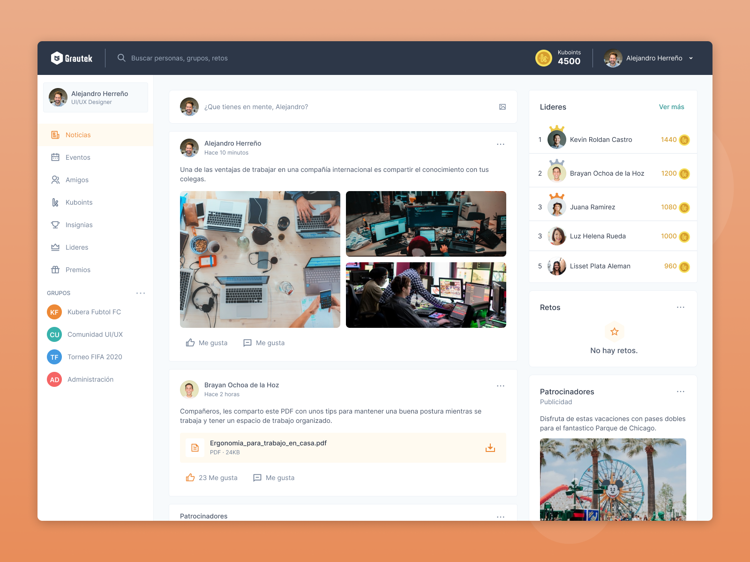Open the GRUPOS options menu
This screenshot has width=750, height=562.
click(141, 293)
